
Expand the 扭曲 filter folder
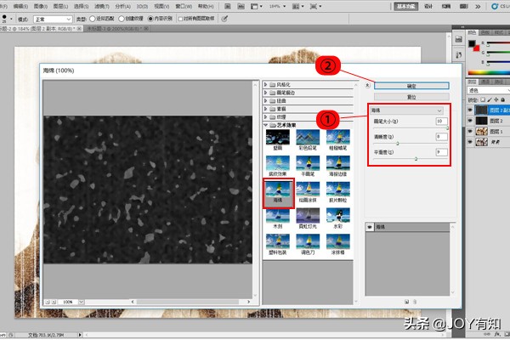[x=266, y=101]
